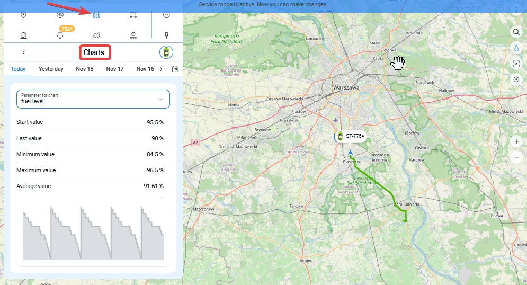This screenshot has height=285, width=527.
Task: Toggle the pin panel icon
Action: [x=166, y=35]
